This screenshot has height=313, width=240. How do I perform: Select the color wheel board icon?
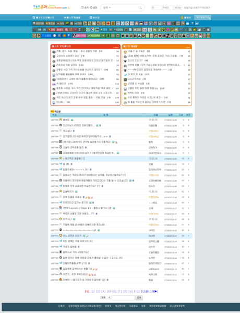click(x=92, y=30)
